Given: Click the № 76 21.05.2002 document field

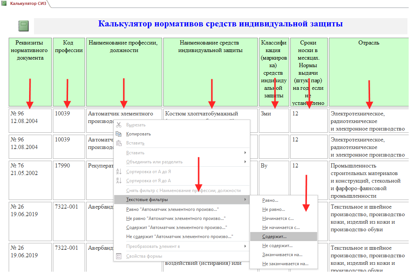Looking at the screenshot, I should 30,180.
